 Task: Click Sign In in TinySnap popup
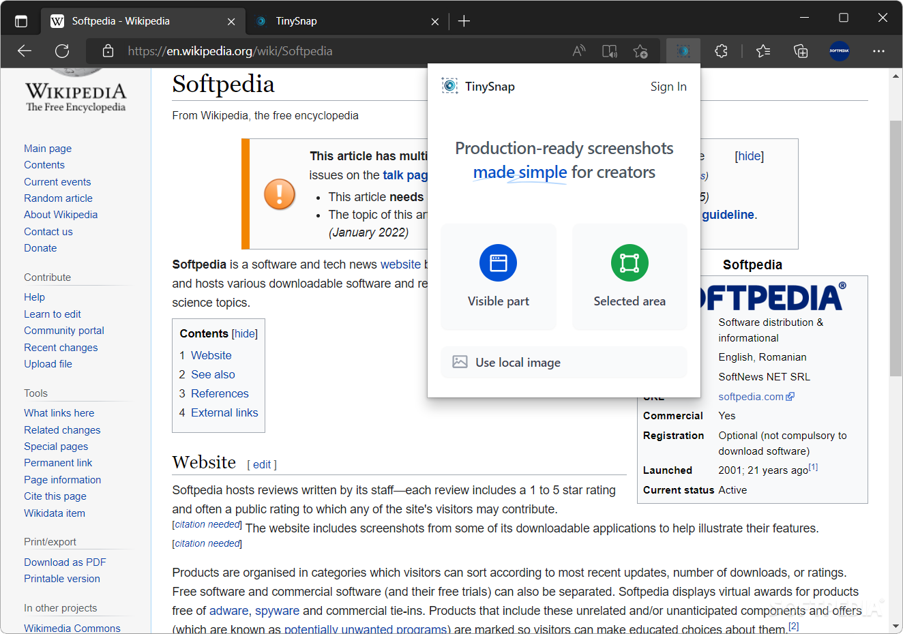point(668,87)
